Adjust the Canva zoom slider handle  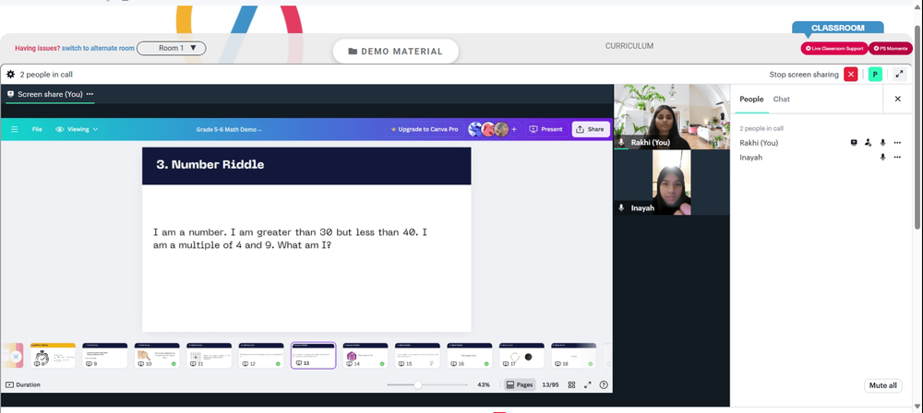click(417, 384)
